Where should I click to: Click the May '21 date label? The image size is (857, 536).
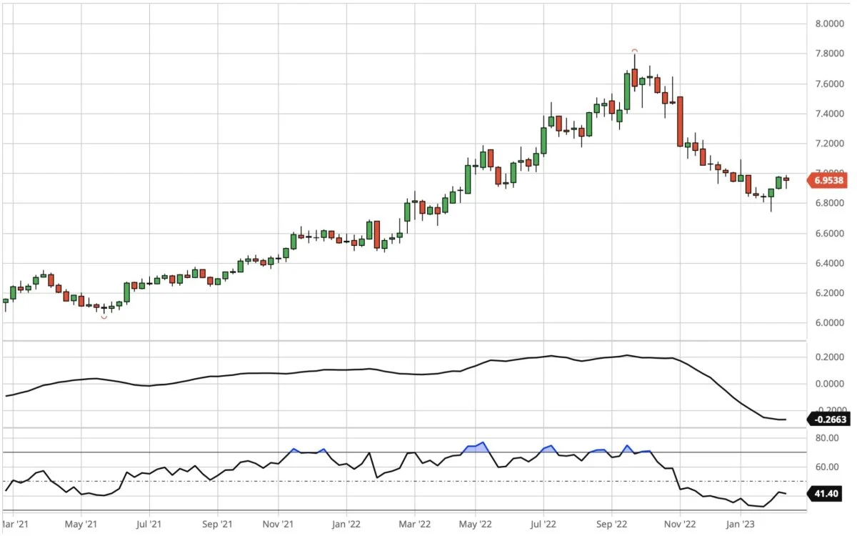[x=81, y=523]
